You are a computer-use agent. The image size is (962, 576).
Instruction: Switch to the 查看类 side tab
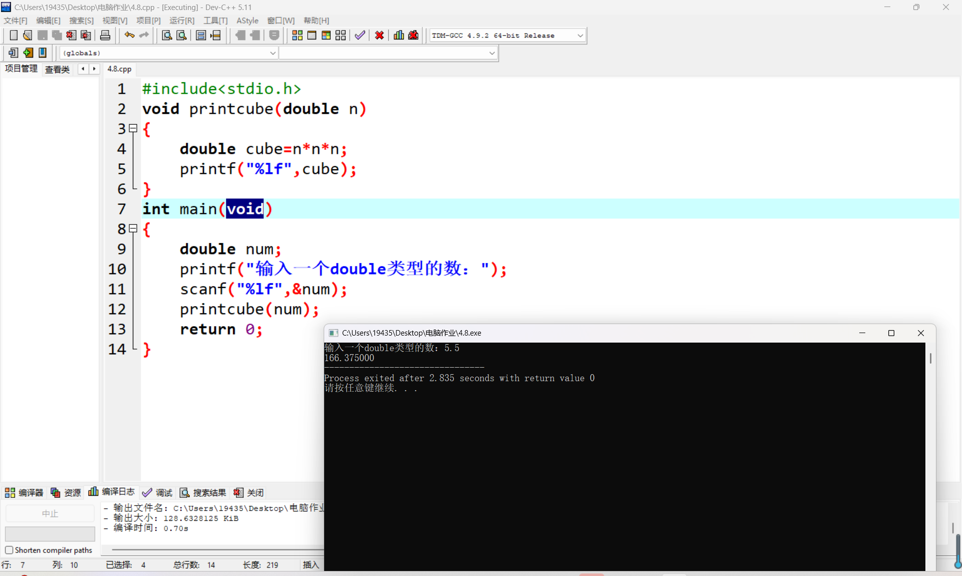57,69
